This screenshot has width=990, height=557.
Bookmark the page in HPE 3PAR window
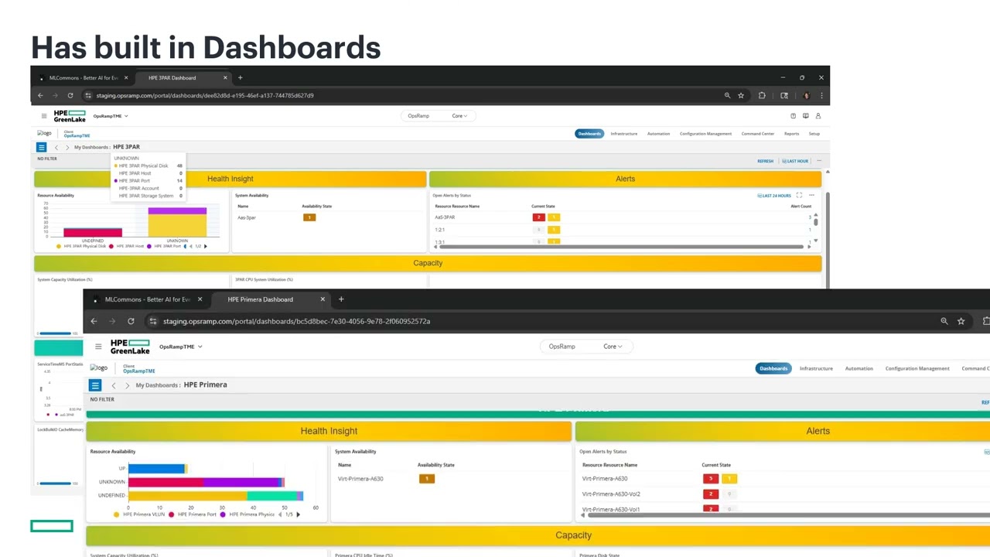[741, 96]
